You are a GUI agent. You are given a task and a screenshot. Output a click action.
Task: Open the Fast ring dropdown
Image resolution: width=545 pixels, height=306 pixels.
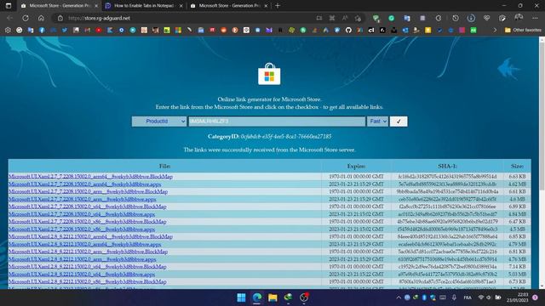click(377, 121)
